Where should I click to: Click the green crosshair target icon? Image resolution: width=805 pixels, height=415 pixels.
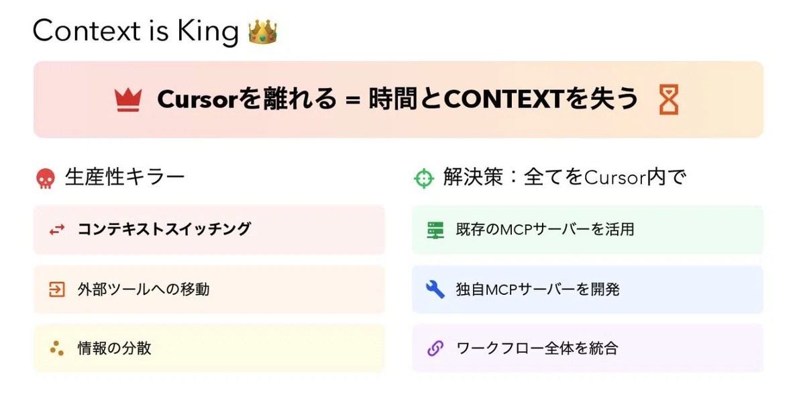point(424,179)
